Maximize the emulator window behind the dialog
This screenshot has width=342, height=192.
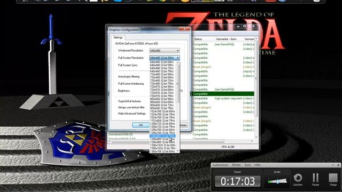[x=245, y=26]
